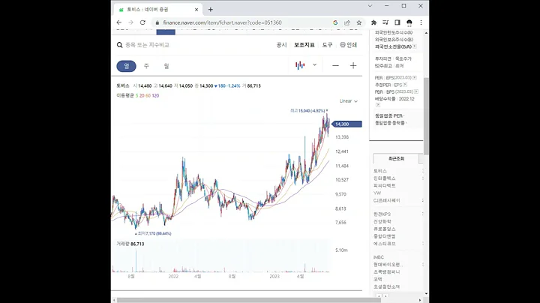Click help icon next to 추정PER EPS
This screenshot has height=303, width=540.
tap(405, 85)
